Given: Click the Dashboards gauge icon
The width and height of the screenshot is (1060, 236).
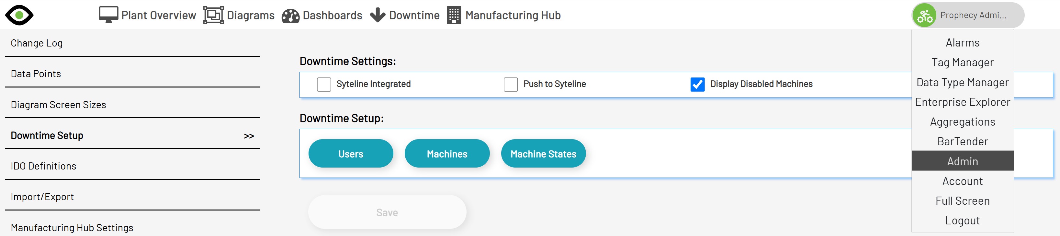Looking at the screenshot, I should point(290,15).
